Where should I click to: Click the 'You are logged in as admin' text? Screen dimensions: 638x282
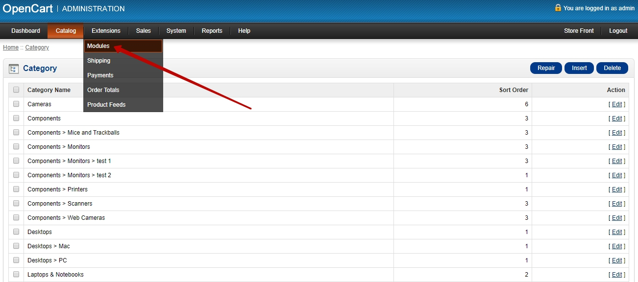coord(599,8)
